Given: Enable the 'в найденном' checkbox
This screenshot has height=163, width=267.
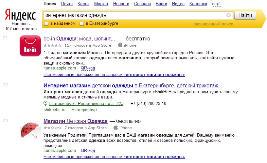Looking at the screenshot, I should pyautogui.click(x=46, y=23).
